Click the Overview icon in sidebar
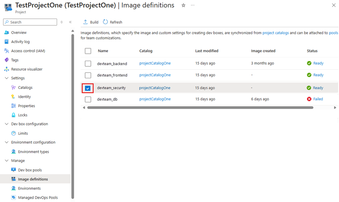The height and width of the screenshot is (202, 339). pyautogui.click(x=7, y=32)
